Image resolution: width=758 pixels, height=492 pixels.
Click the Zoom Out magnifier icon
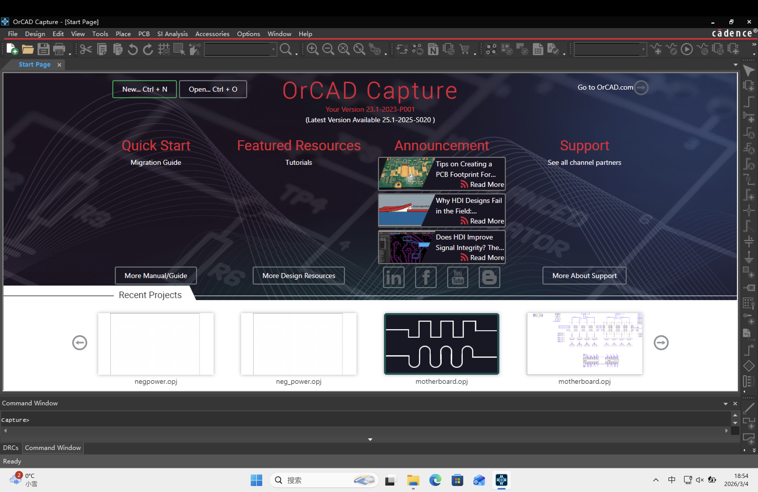(328, 49)
